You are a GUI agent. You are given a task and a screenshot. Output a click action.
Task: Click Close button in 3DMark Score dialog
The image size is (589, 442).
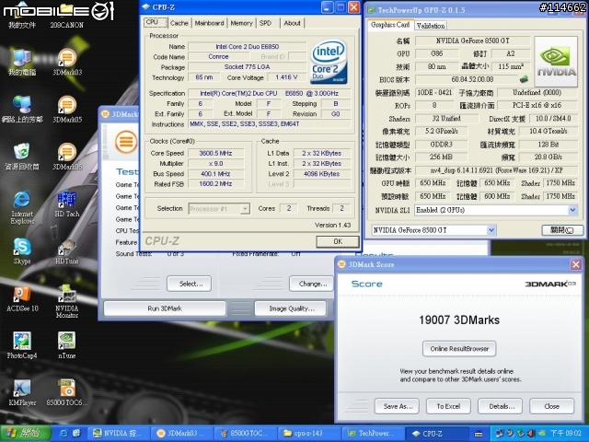[x=551, y=406]
